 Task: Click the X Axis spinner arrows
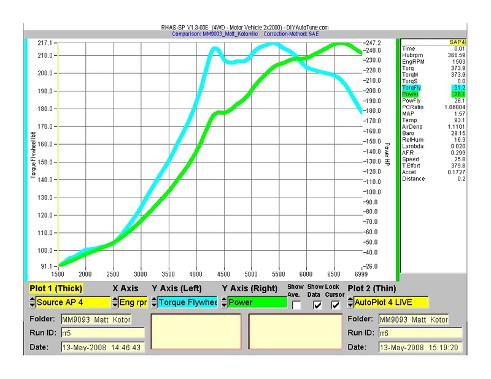pyautogui.click(x=115, y=302)
